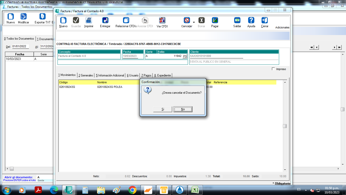The width and height of the screenshot is (346, 195).
Task: Click volume muted tray icon
Action: pos(312,190)
